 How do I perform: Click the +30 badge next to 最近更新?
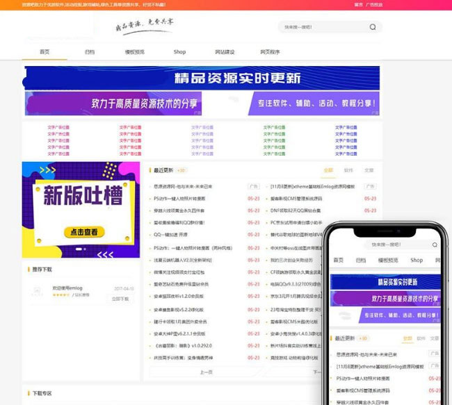[181, 170]
